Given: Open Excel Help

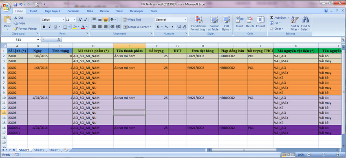Looking at the screenshot, I should point(326,11).
